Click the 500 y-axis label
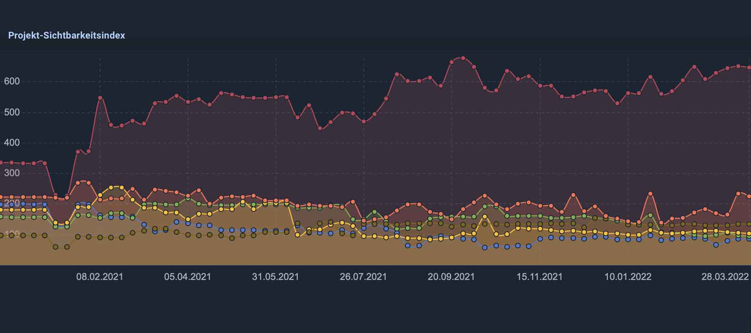The height and width of the screenshot is (333, 751). tap(12, 112)
